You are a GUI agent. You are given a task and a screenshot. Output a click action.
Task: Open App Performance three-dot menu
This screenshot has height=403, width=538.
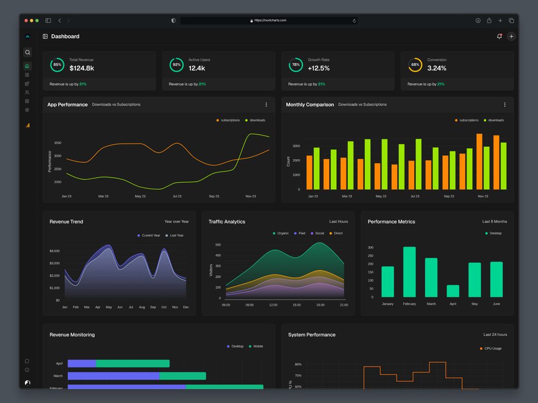pos(266,105)
